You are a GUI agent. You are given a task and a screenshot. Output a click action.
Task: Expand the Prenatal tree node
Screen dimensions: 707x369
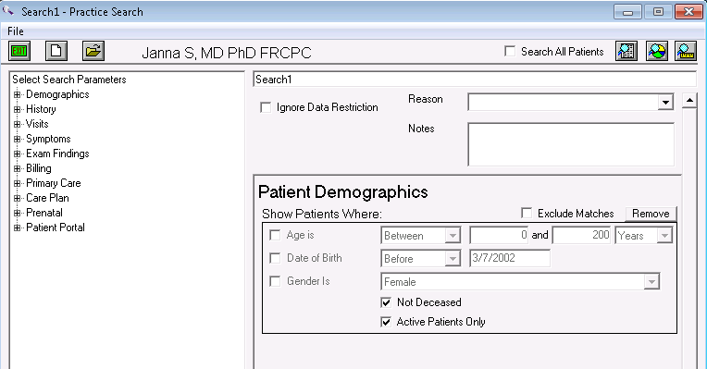18,213
